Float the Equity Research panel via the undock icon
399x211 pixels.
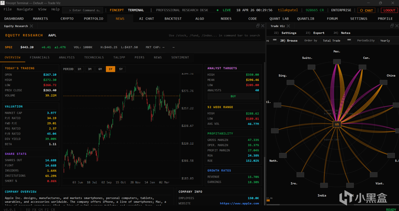(258, 26)
